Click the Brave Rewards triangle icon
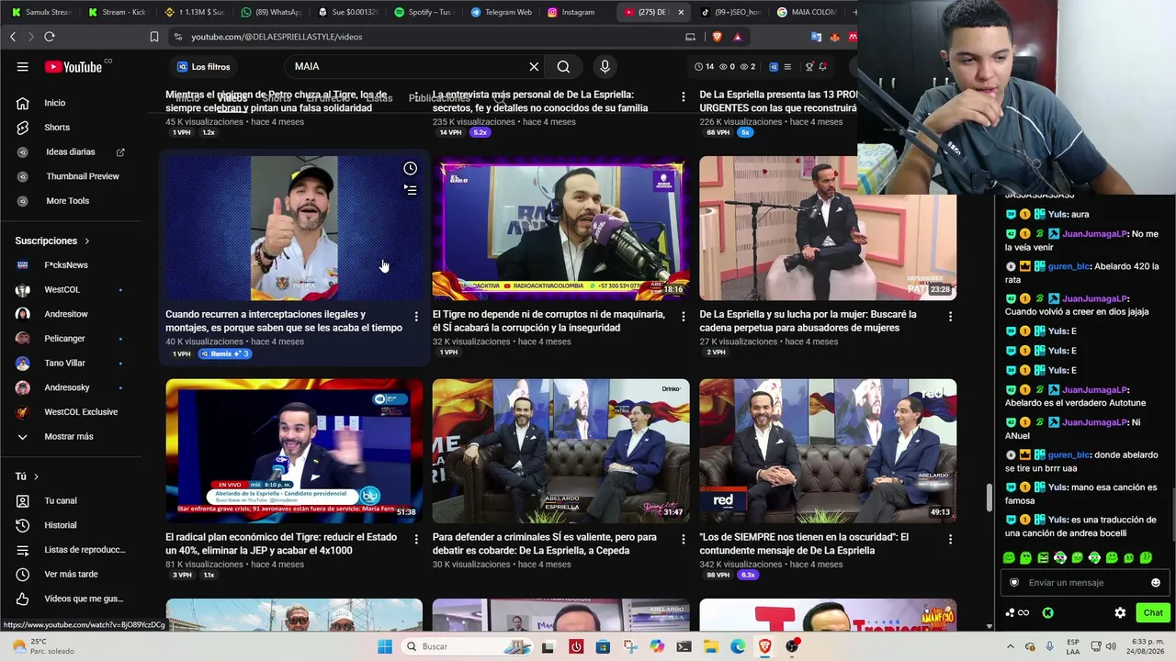The height and width of the screenshot is (661, 1176). click(x=737, y=37)
